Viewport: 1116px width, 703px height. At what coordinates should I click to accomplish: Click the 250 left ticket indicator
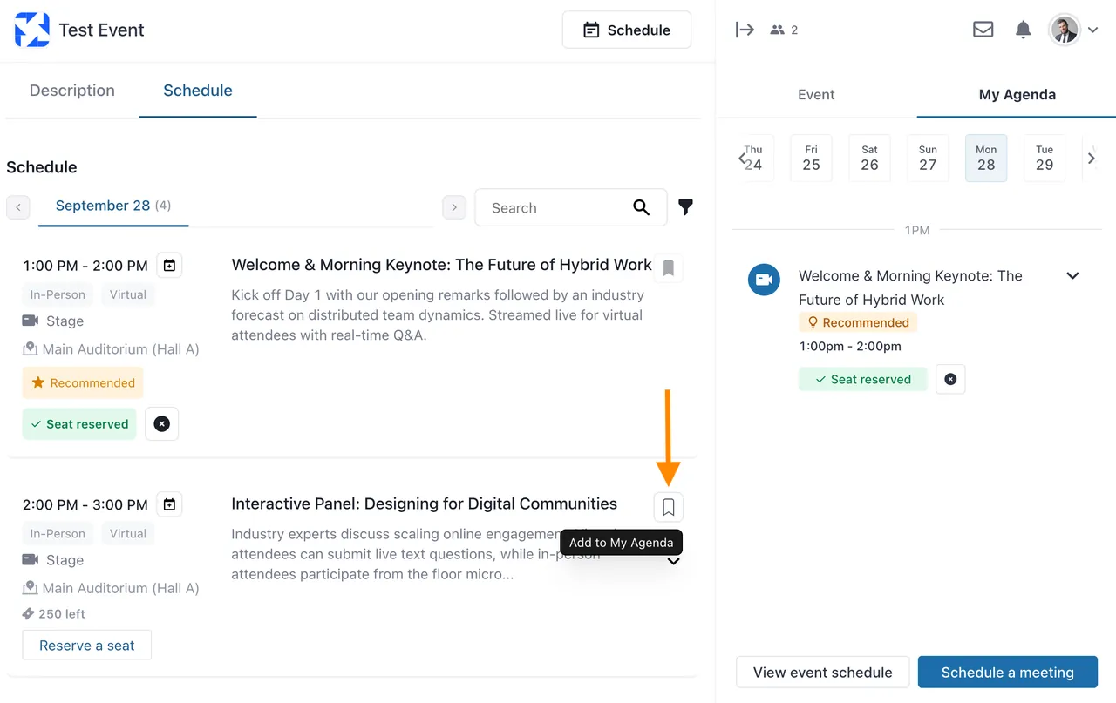(x=54, y=614)
